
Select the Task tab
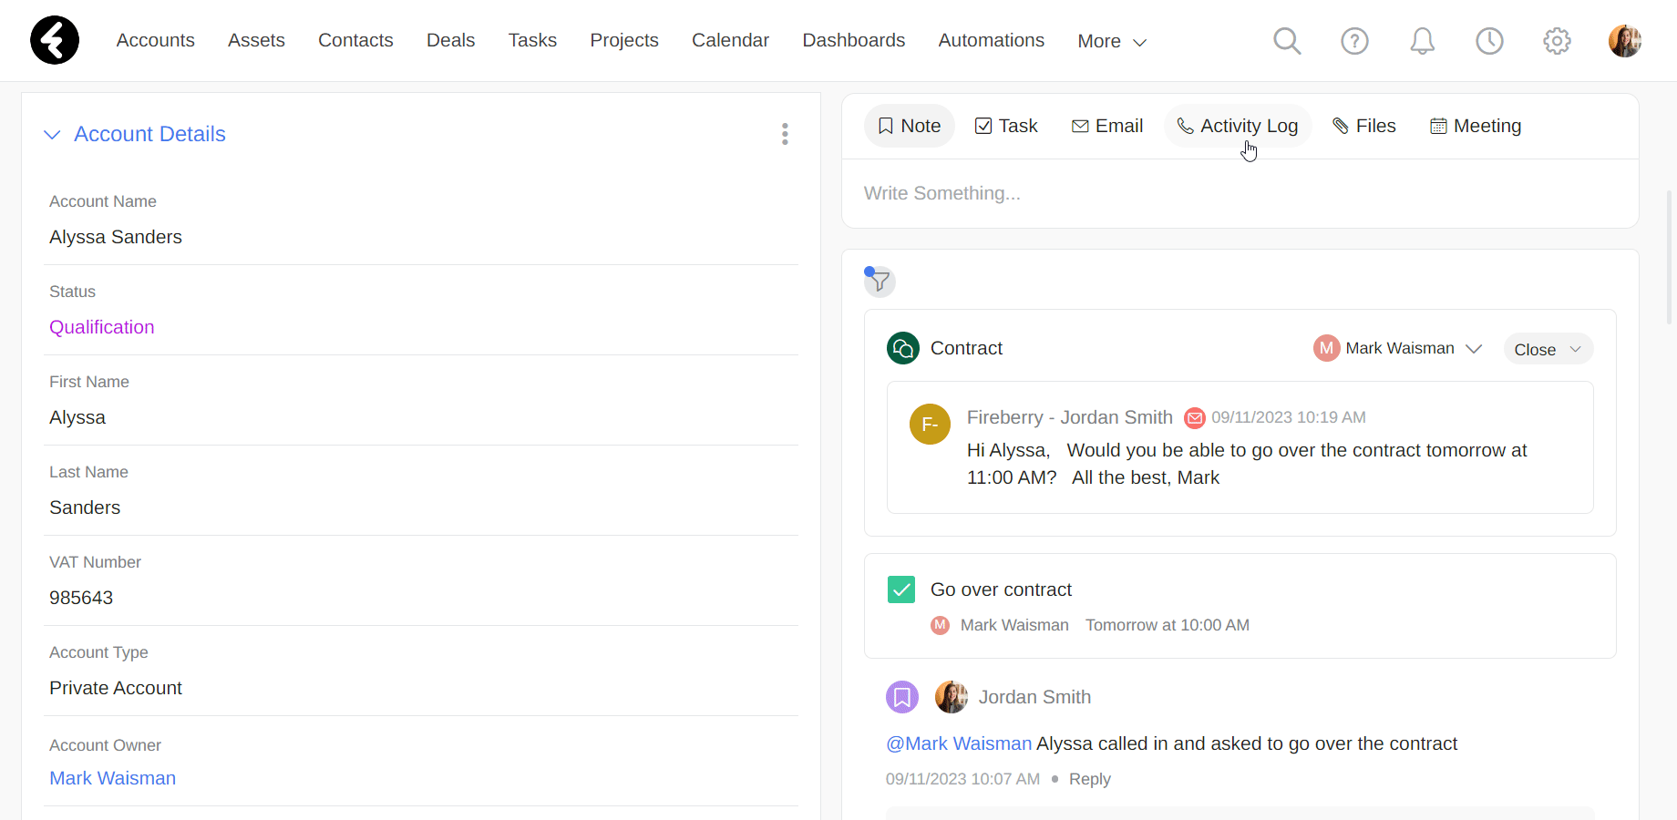[x=1007, y=126]
